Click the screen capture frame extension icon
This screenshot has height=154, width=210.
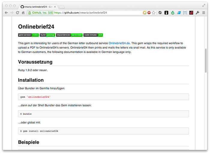coord(185,13)
